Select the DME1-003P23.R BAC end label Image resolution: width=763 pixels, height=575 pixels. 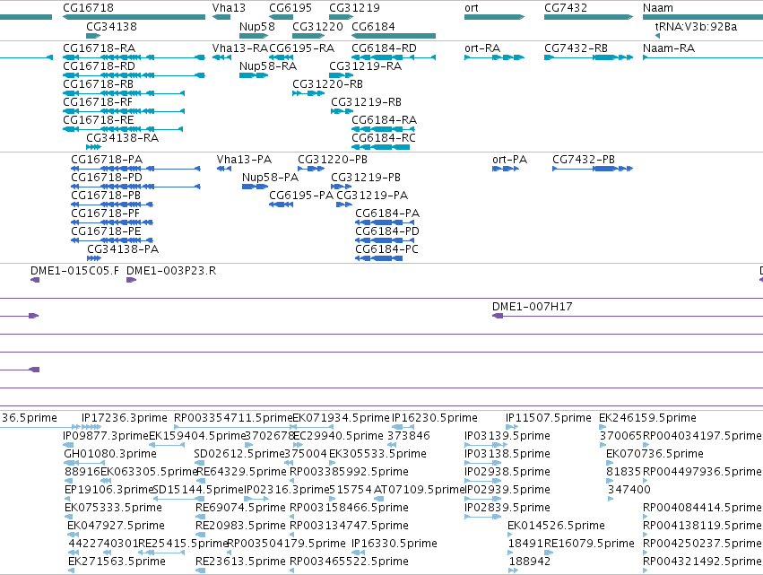(171, 271)
